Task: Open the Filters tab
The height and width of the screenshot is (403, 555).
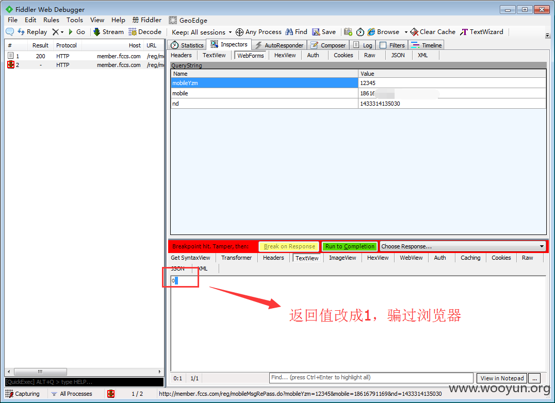Action: pos(392,45)
